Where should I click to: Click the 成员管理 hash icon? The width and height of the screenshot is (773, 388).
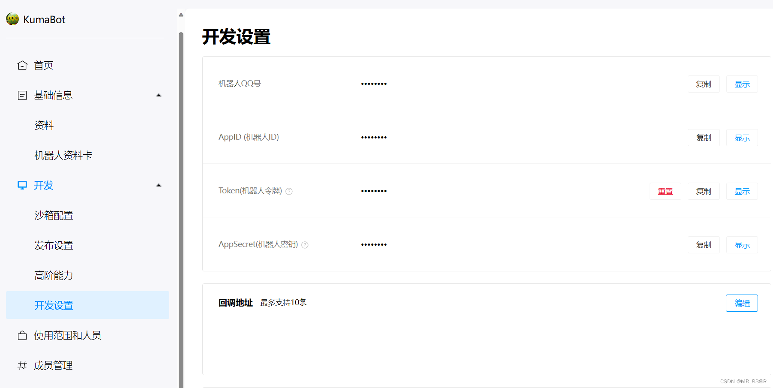click(22, 365)
